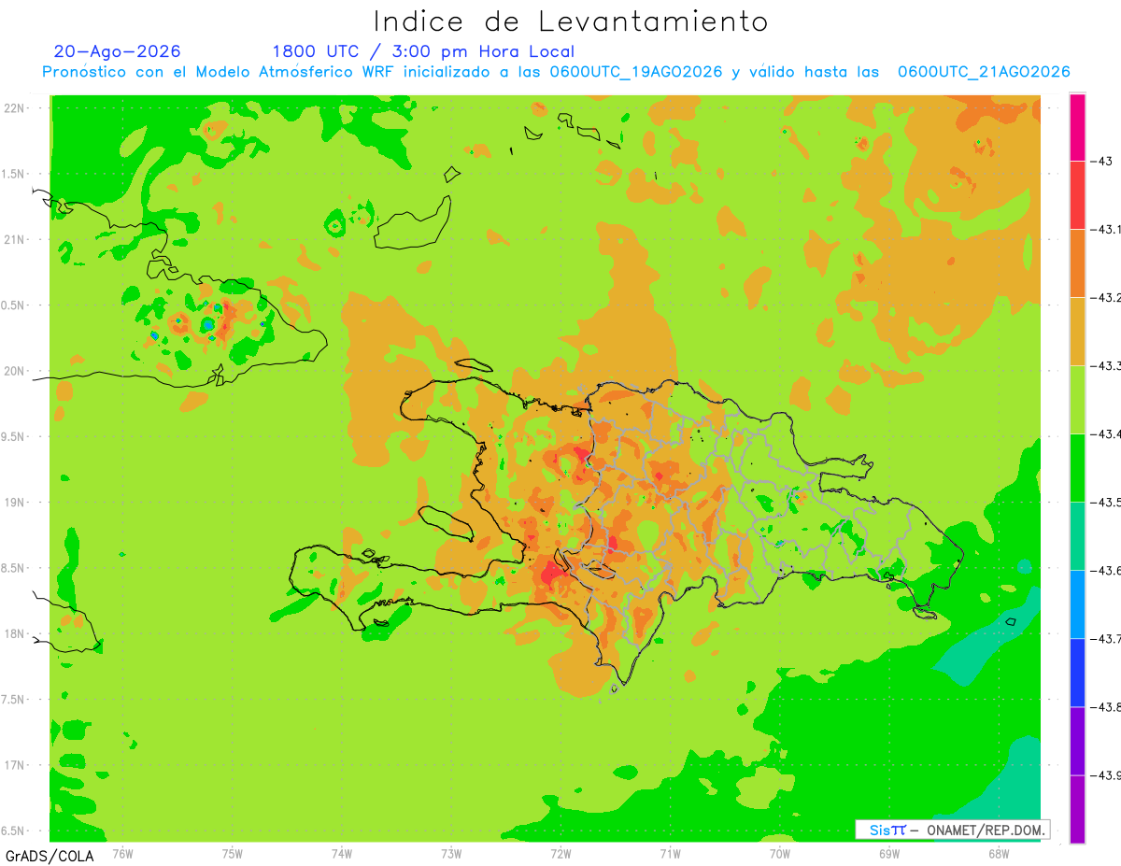
Task: Click the purple swatch at the colorbar bottom
Action: coord(1077,808)
